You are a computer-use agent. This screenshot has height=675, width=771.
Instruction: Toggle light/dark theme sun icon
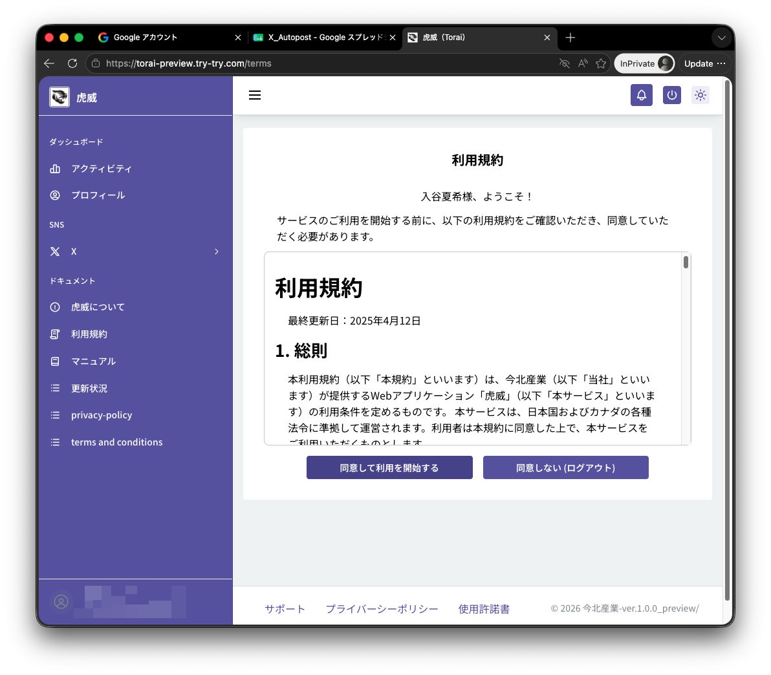pyautogui.click(x=700, y=95)
